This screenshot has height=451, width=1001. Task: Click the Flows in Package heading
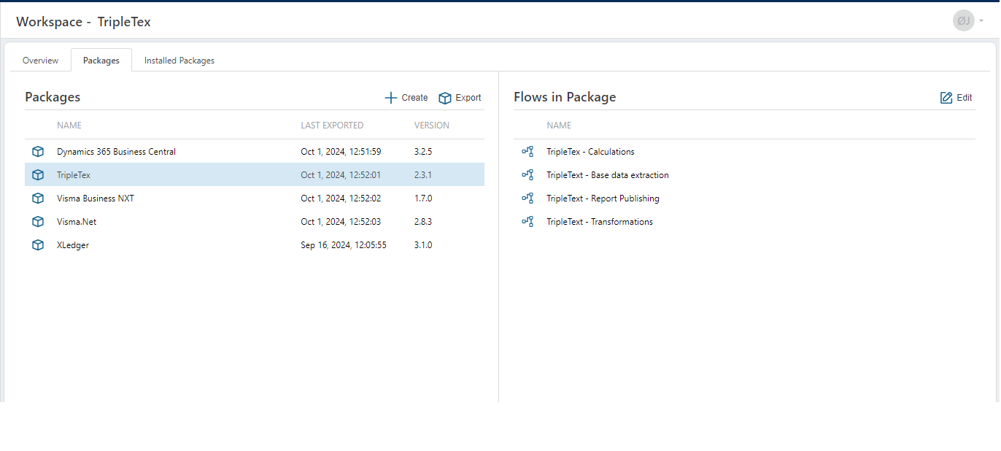pyautogui.click(x=565, y=97)
